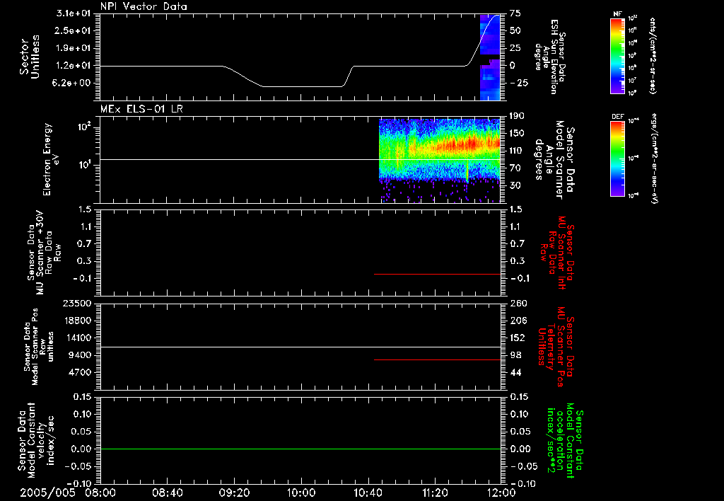This screenshot has height=501, width=724.
Task: Click the ESH Sun Elevation Angle axis title
Action: coord(550,57)
